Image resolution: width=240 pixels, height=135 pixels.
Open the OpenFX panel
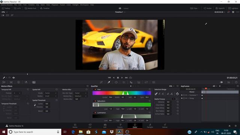220,8
